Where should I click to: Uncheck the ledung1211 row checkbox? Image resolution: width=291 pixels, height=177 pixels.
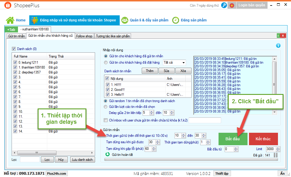pos(15,62)
